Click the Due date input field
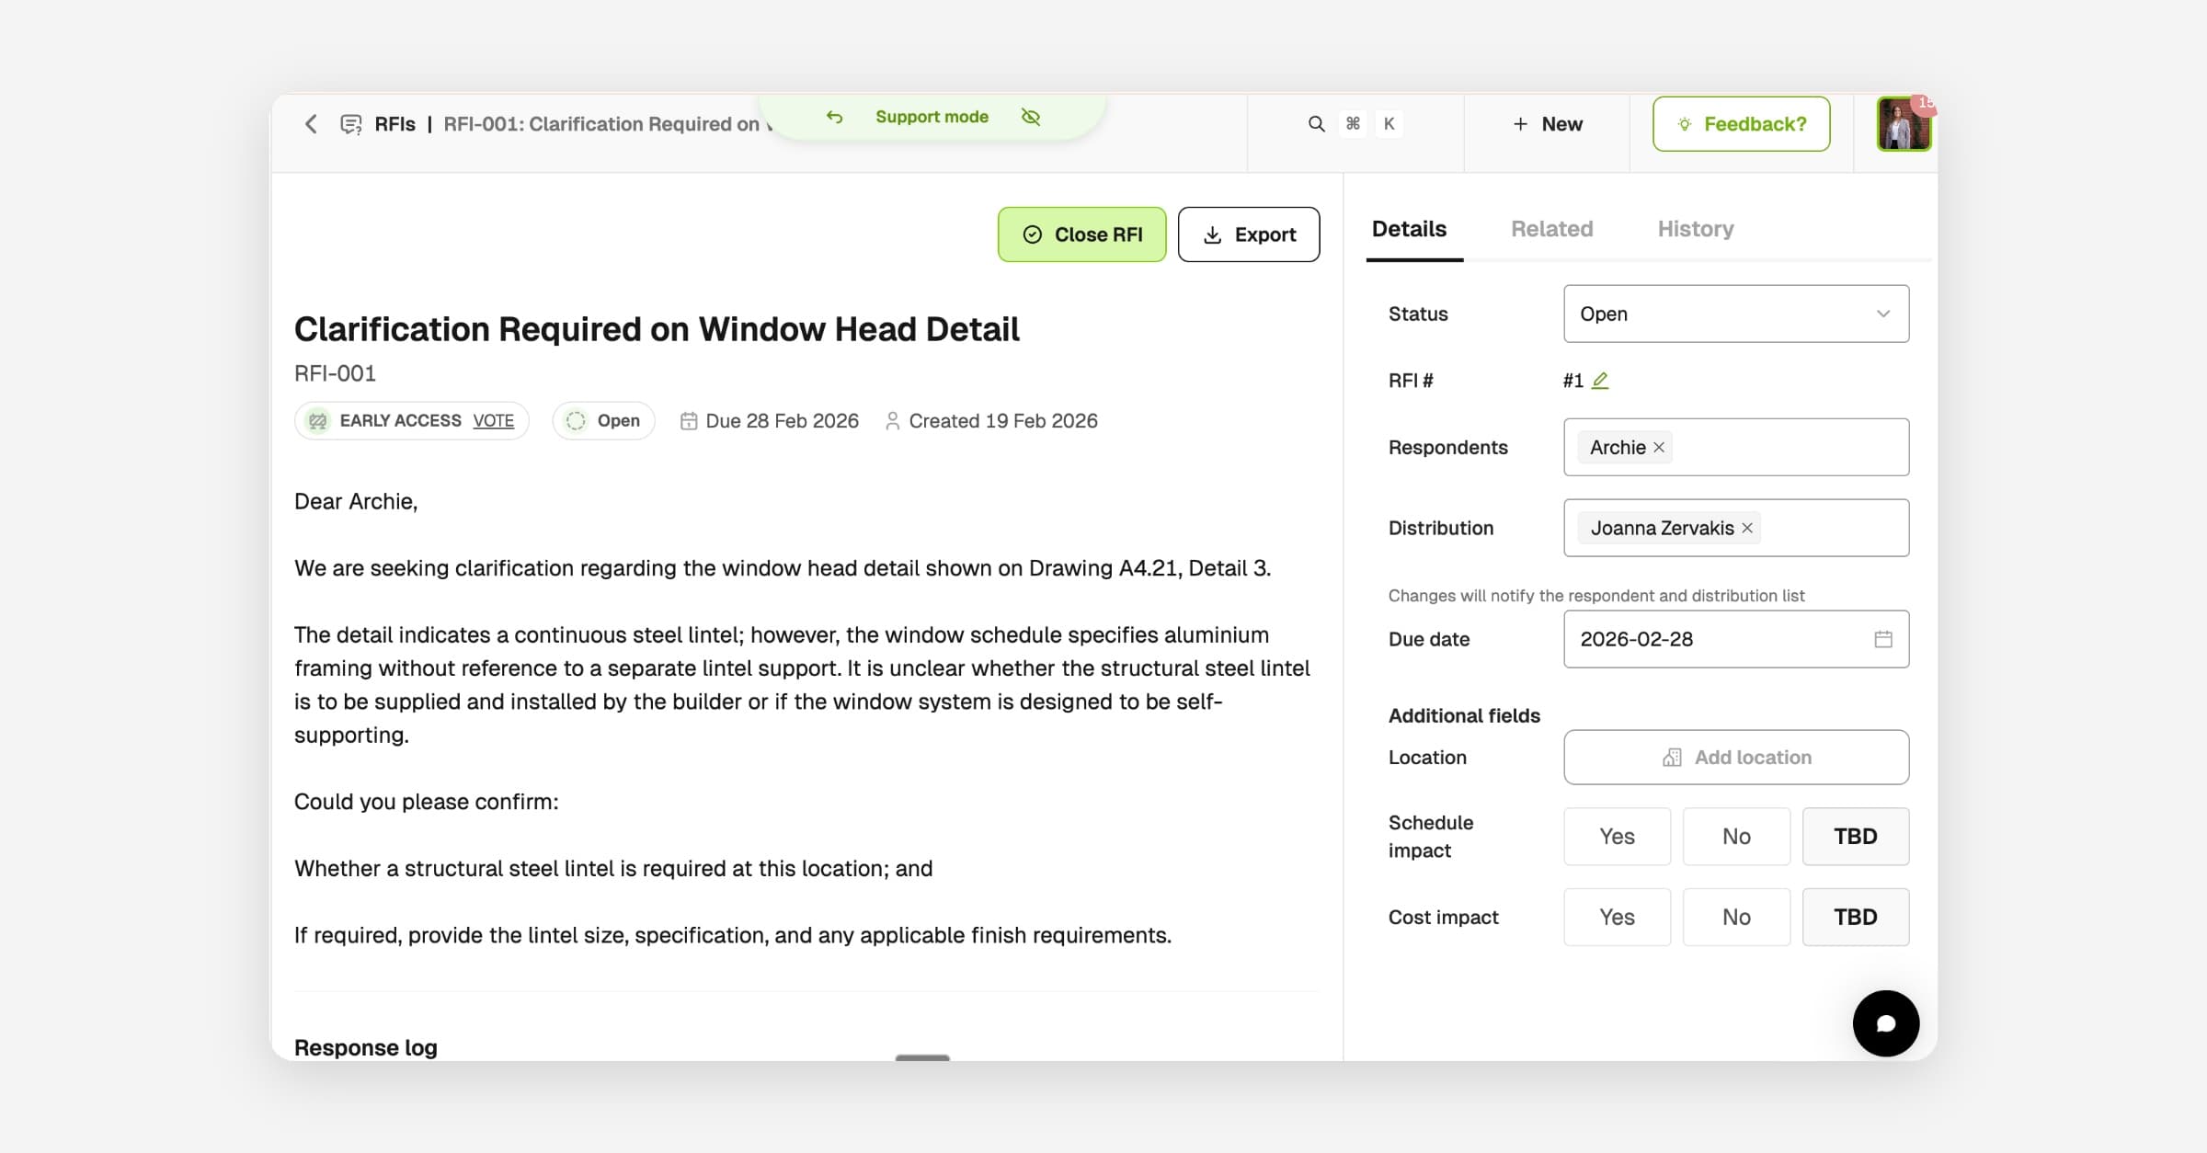 point(1735,639)
